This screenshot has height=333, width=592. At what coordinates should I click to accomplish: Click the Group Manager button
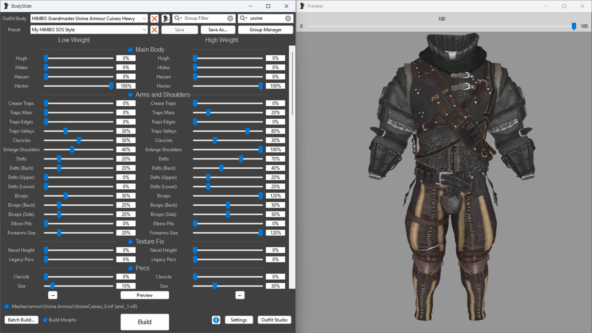265,30
